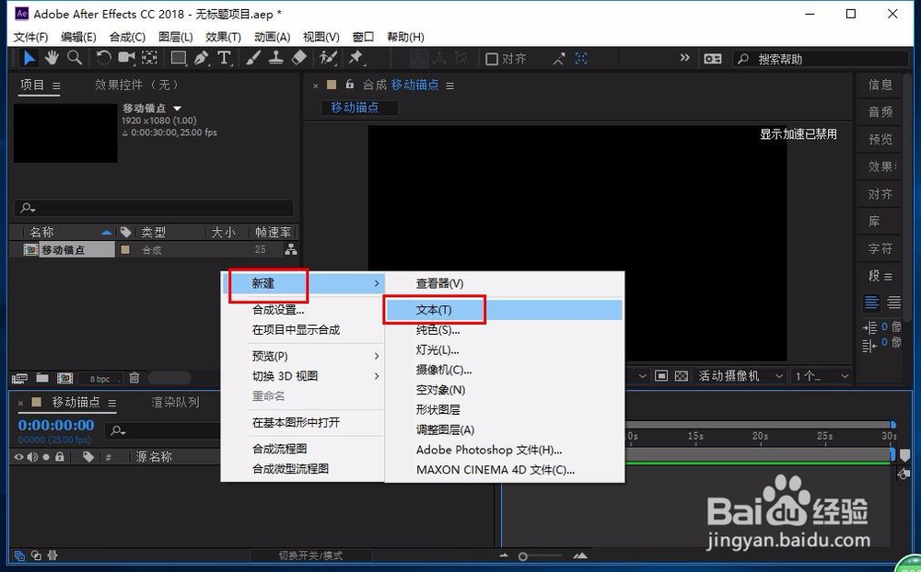Create new folder in Project panel
The image size is (921, 572).
pos(42,378)
